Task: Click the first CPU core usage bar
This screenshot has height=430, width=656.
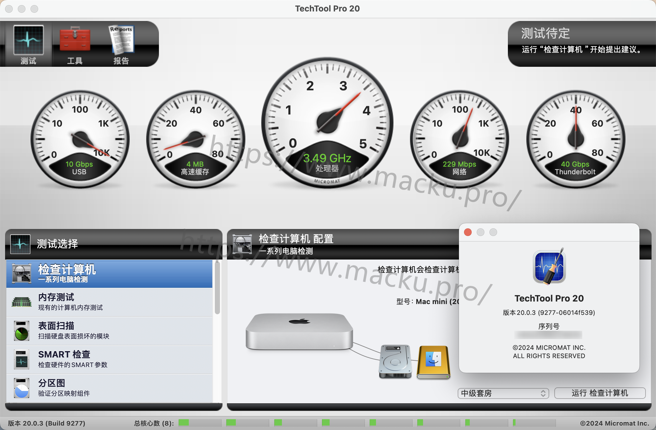Action: point(200,423)
